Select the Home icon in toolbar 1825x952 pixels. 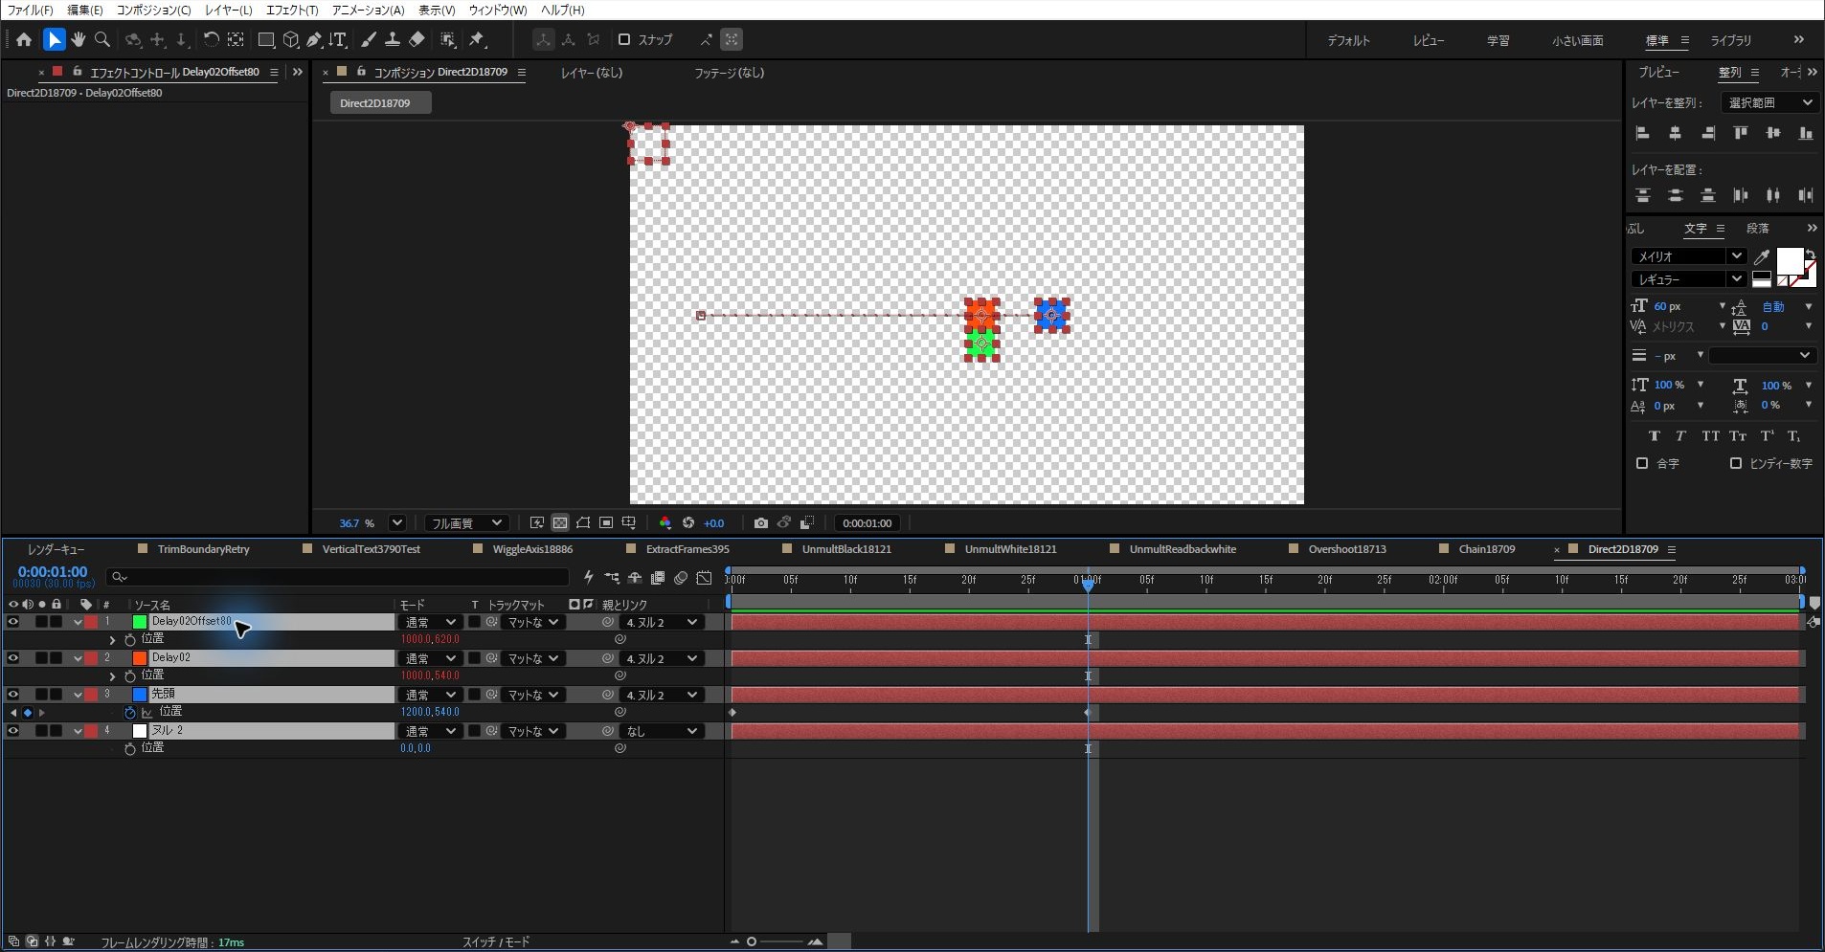pos(24,39)
